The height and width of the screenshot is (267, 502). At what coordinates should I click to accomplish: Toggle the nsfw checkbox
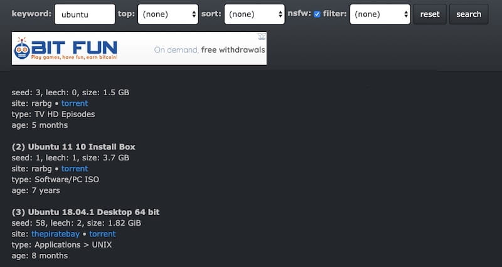[317, 14]
